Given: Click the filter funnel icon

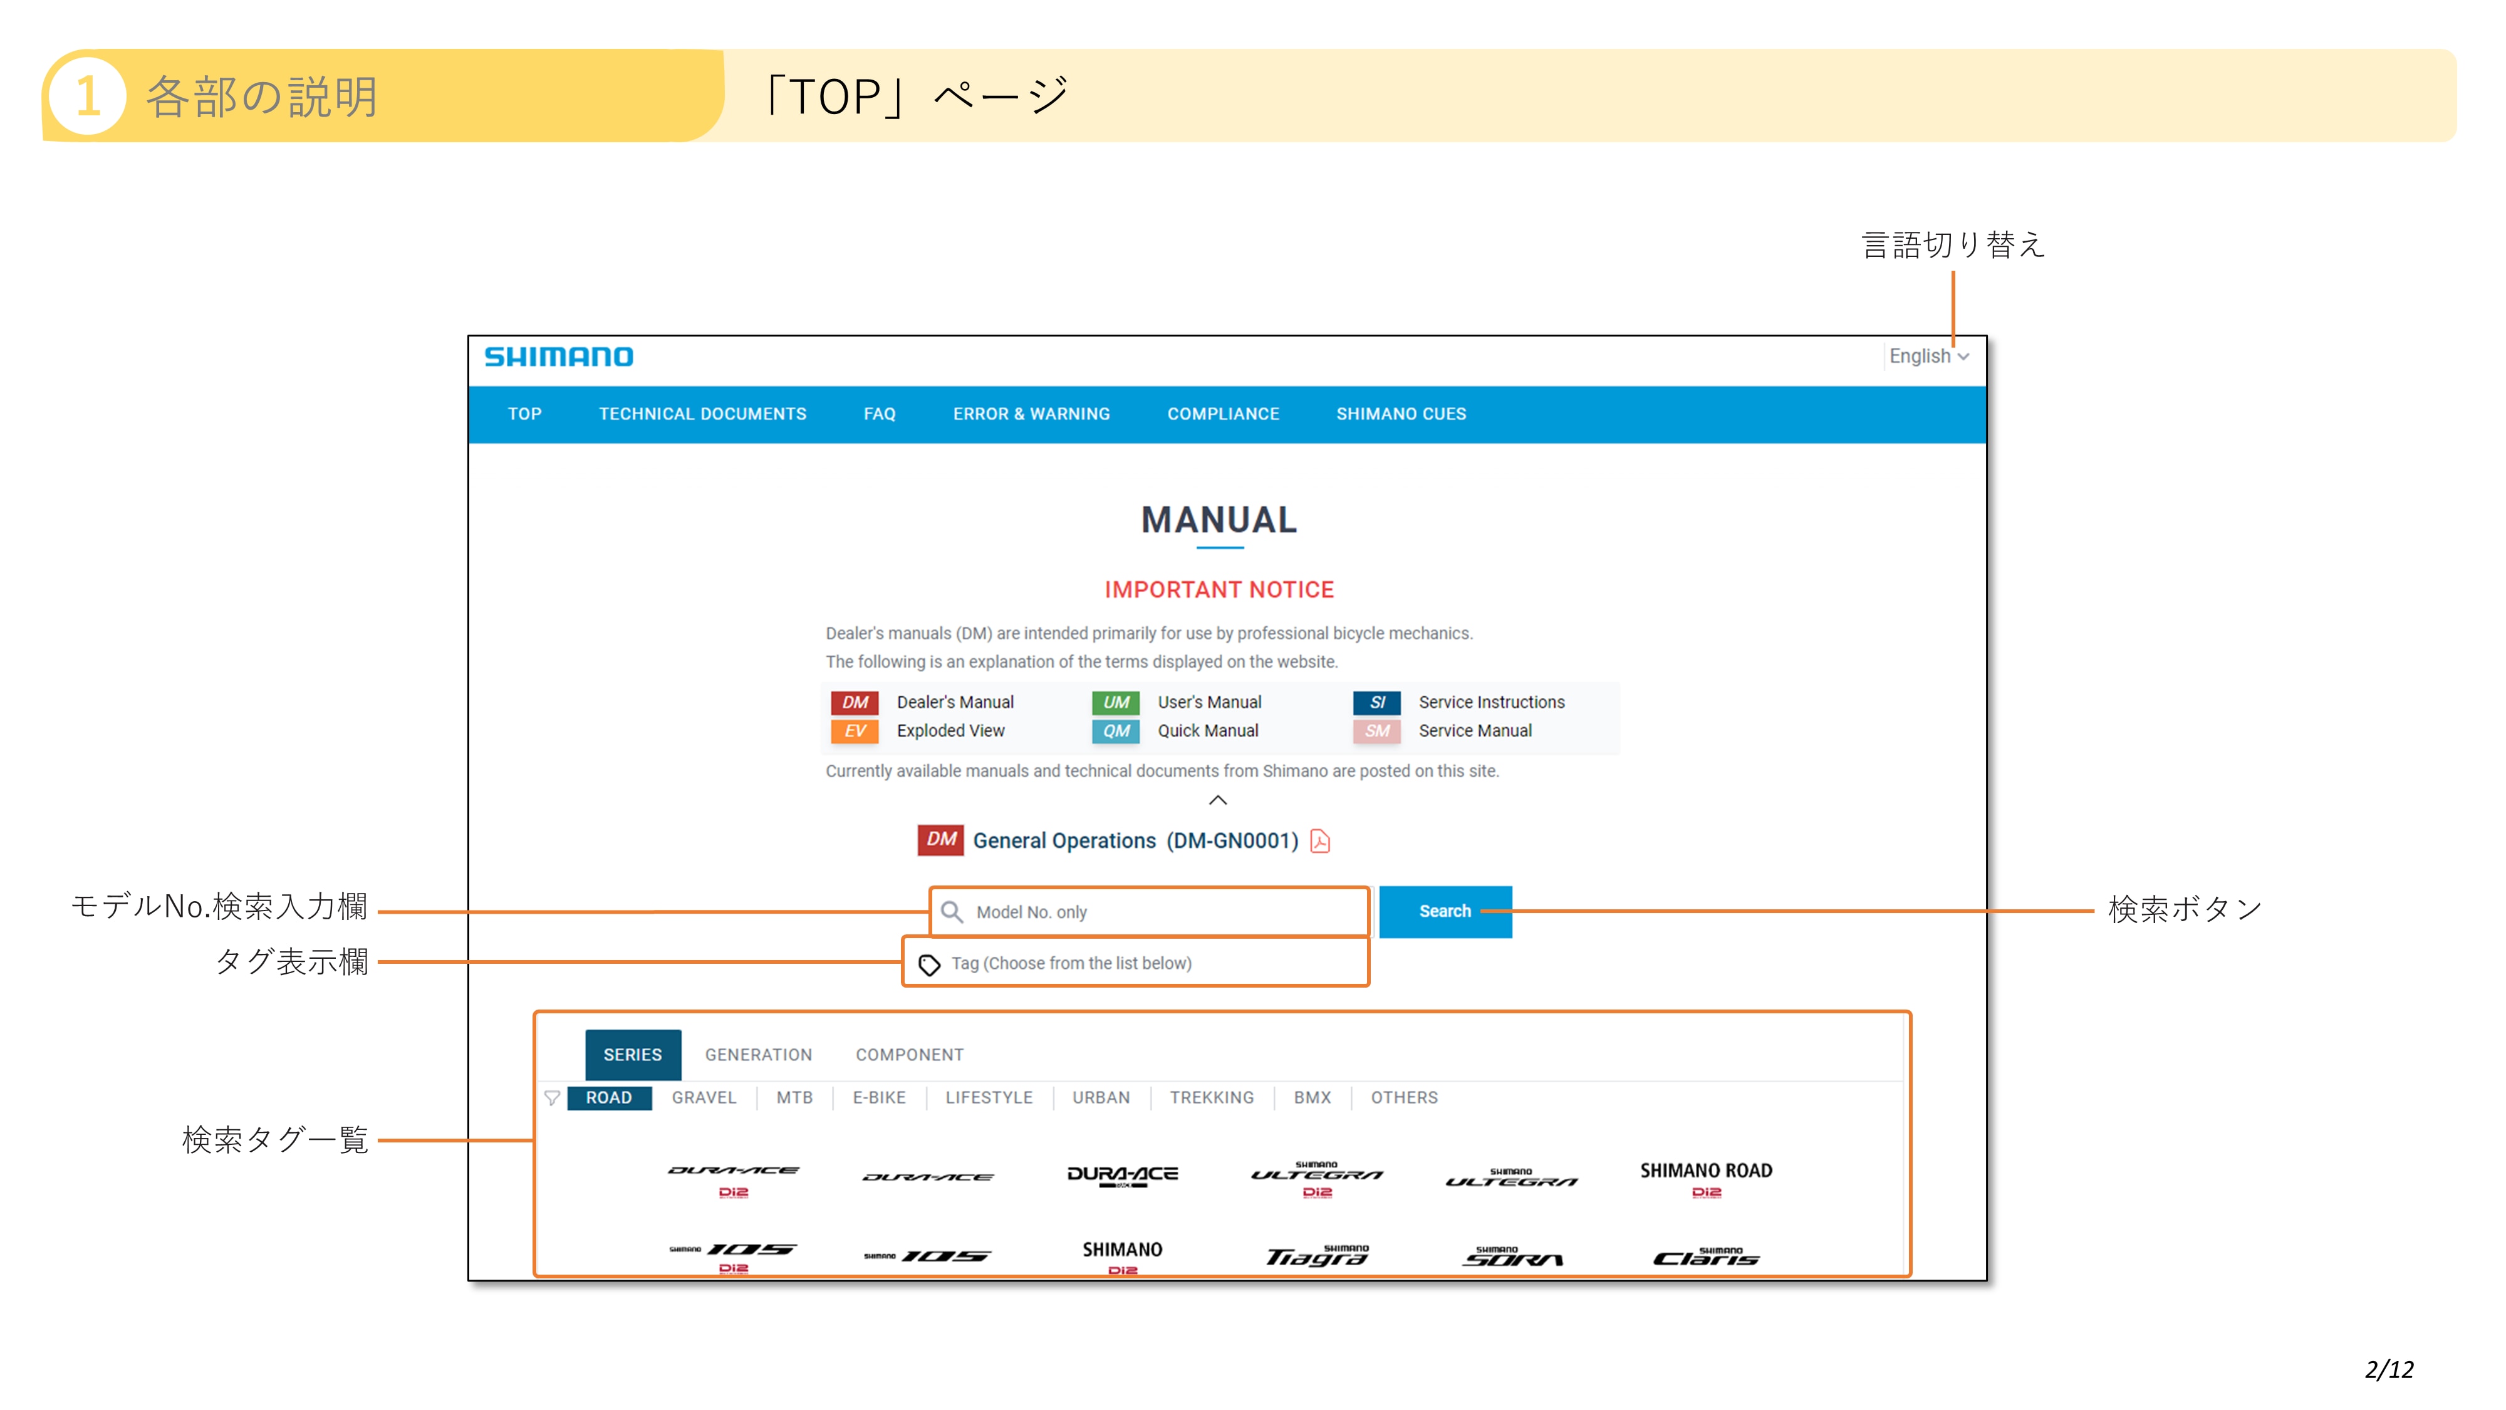Looking at the screenshot, I should (551, 1098).
